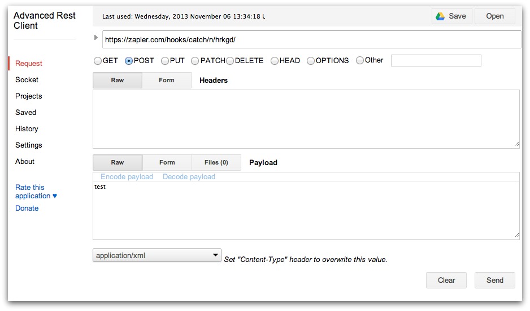Screen dimensions: 530x311
Task: Click the Open button
Action: pyautogui.click(x=495, y=16)
